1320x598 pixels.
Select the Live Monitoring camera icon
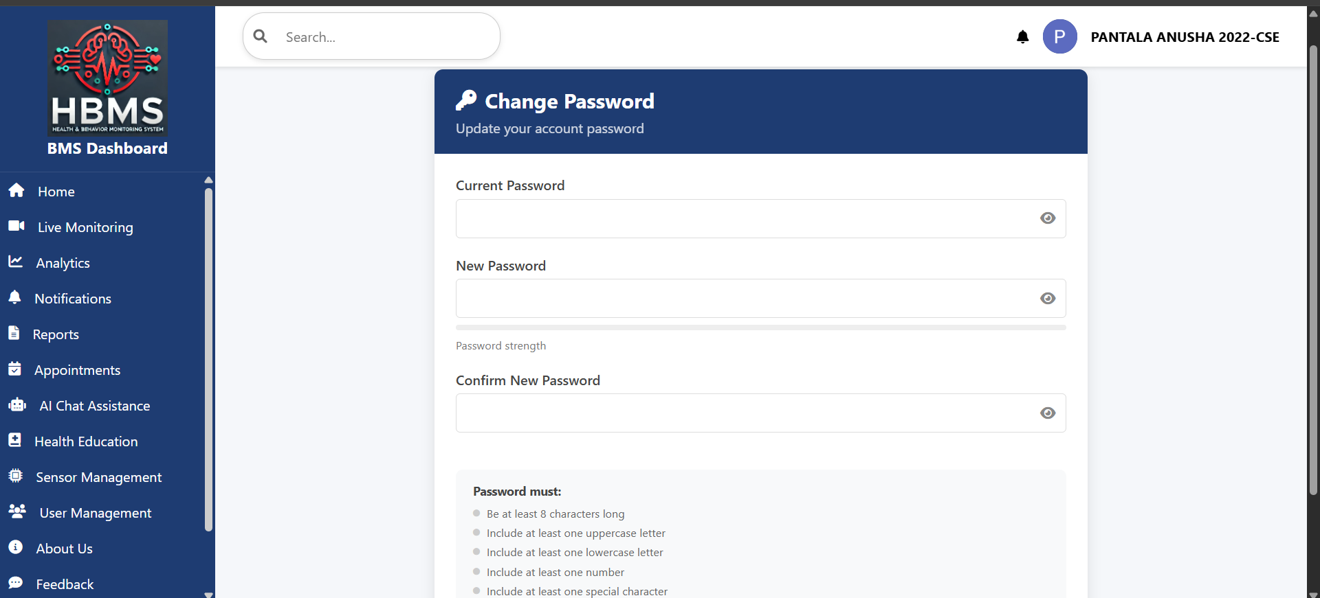click(16, 226)
